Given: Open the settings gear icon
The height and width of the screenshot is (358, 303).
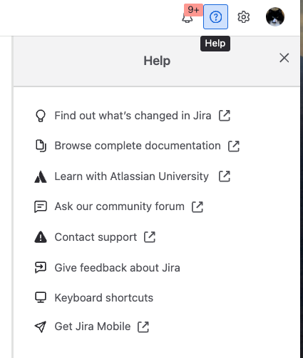Looking at the screenshot, I should [x=244, y=17].
